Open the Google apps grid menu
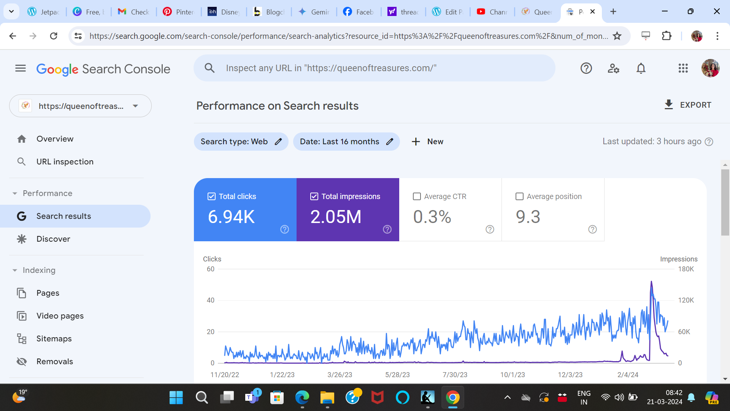Screen dimensions: 730x411 (683, 68)
